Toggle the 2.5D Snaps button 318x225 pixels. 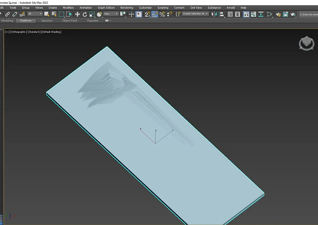click(x=147, y=14)
